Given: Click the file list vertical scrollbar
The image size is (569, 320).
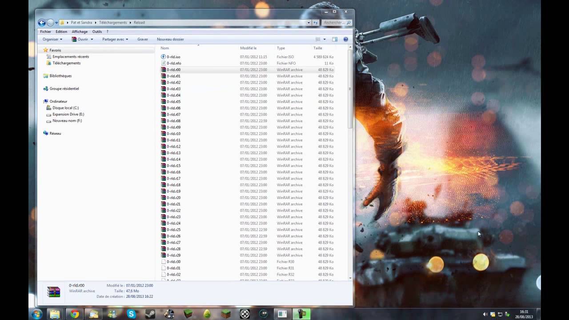Looking at the screenshot, I should (x=350, y=89).
